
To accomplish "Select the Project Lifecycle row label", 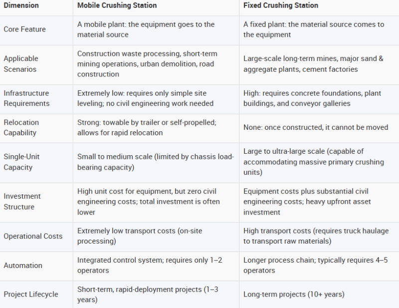I will [x=31, y=294].
